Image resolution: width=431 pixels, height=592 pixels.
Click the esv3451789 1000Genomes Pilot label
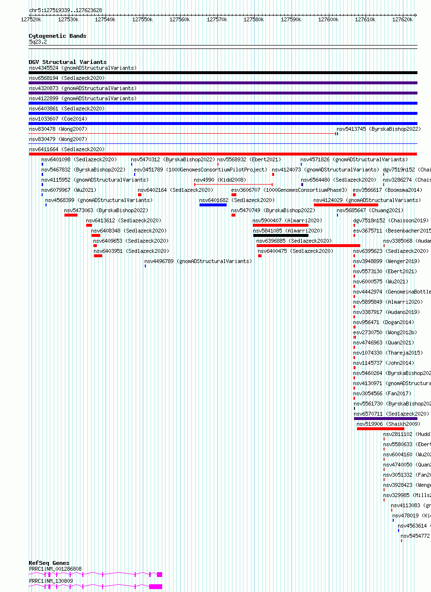(x=200, y=170)
